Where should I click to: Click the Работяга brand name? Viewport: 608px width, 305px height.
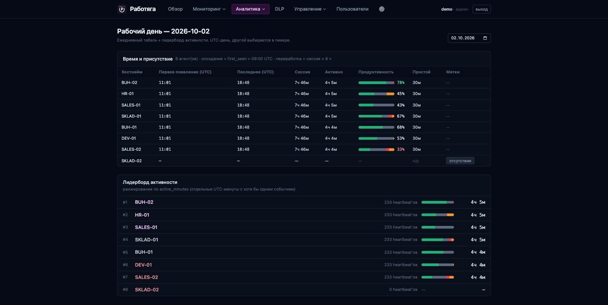(143, 9)
